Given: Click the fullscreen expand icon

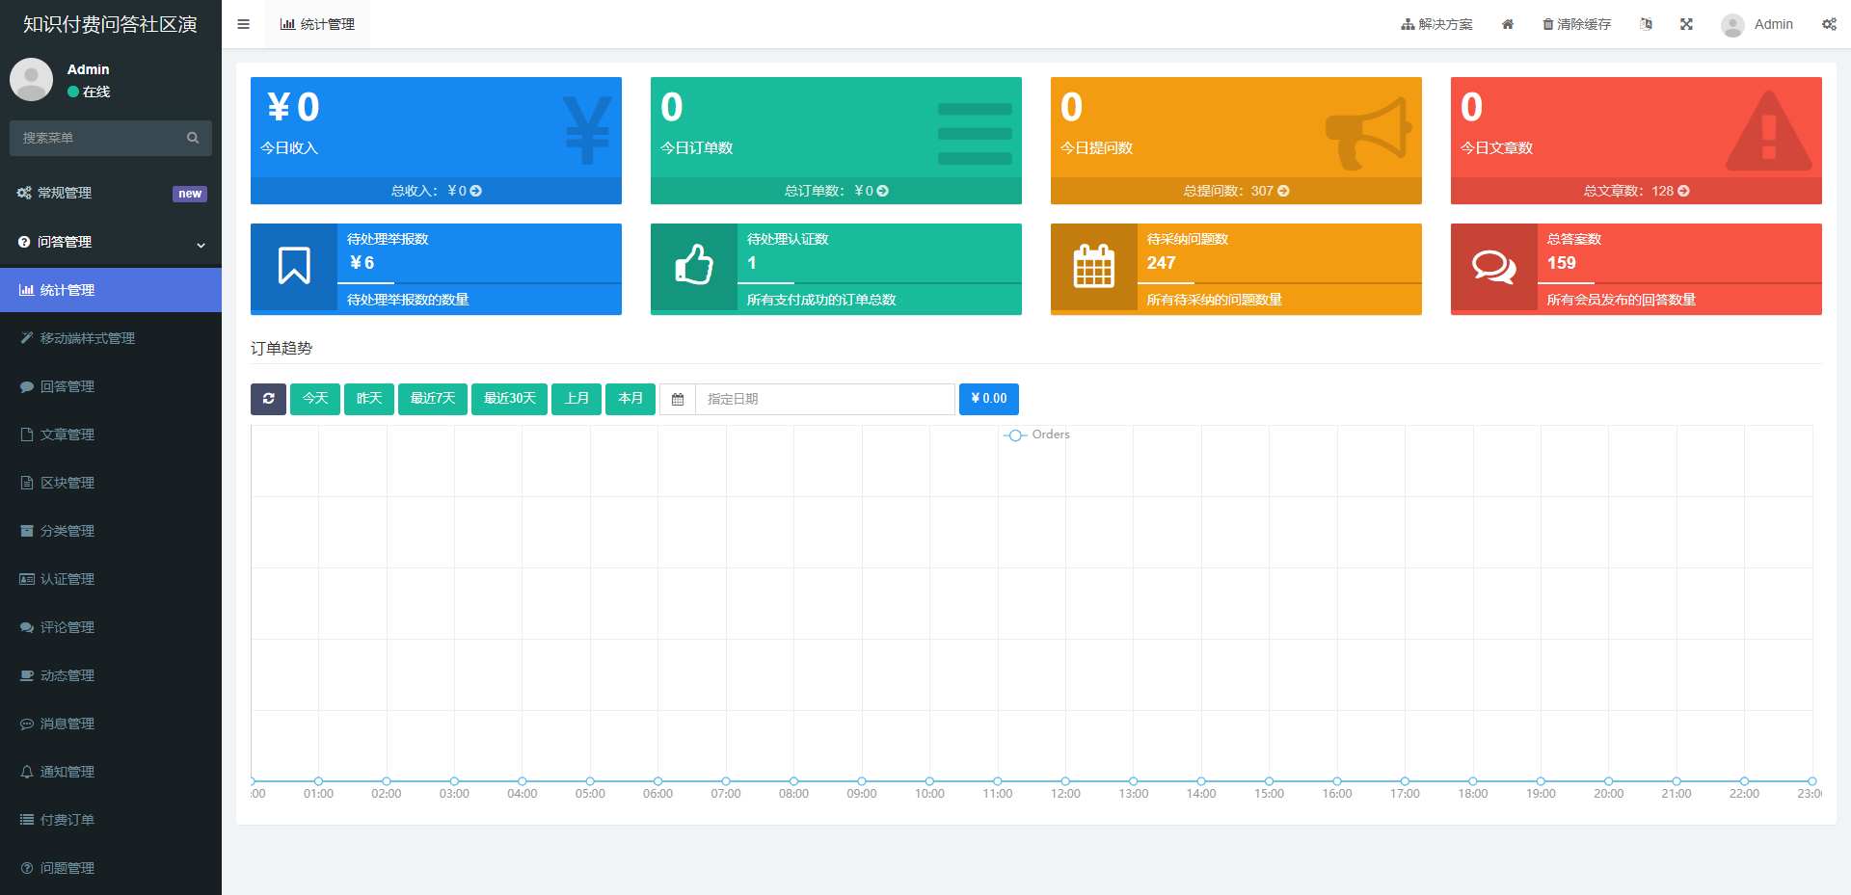Looking at the screenshot, I should coord(1686,24).
